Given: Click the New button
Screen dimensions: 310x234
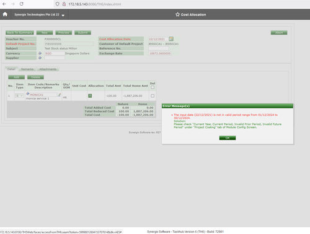Looking at the screenshot, I should point(45,33).
